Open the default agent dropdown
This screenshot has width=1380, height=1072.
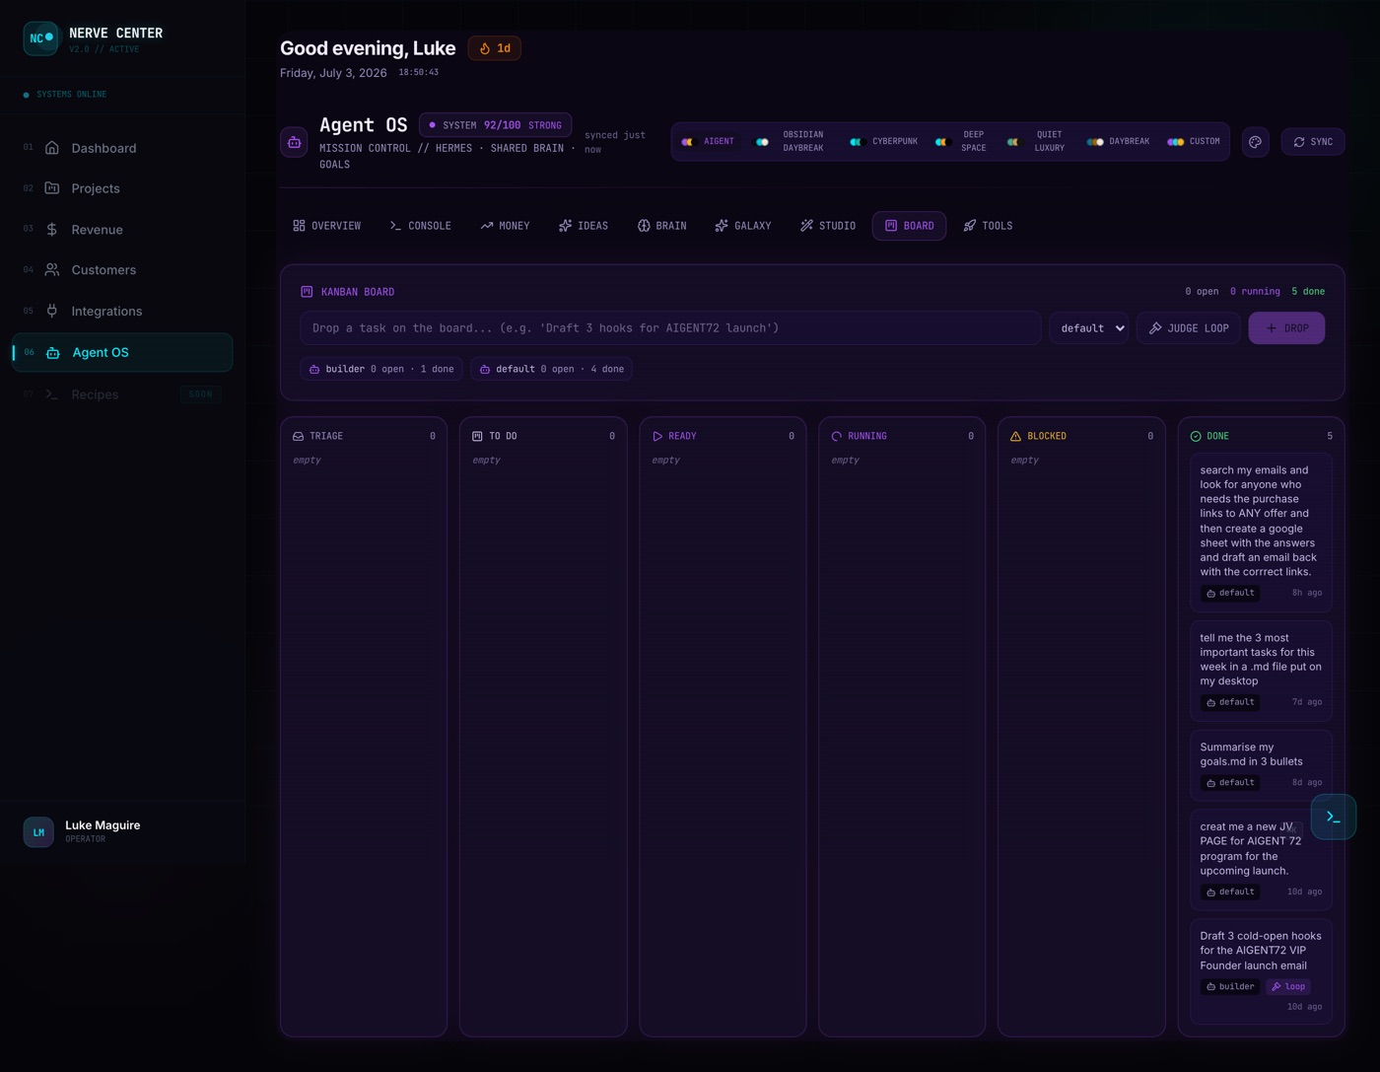(x=1089, y=328)
